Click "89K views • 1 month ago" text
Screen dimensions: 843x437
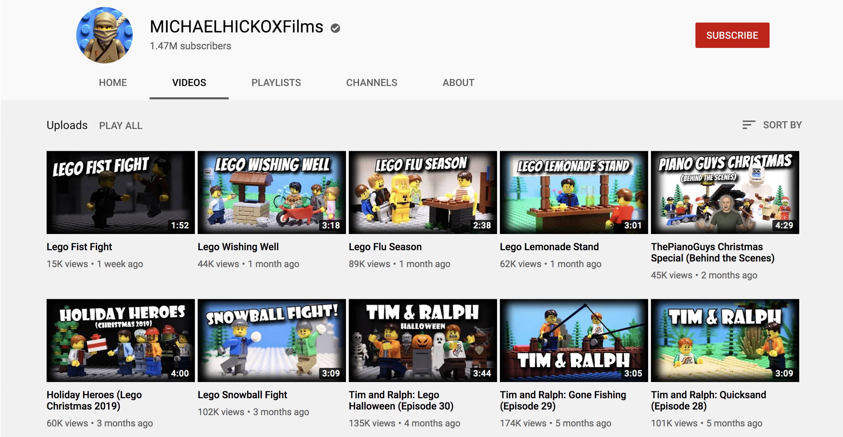click(400, 264)
